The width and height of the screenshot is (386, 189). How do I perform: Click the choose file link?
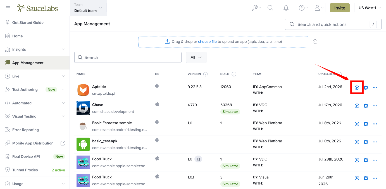207,42
